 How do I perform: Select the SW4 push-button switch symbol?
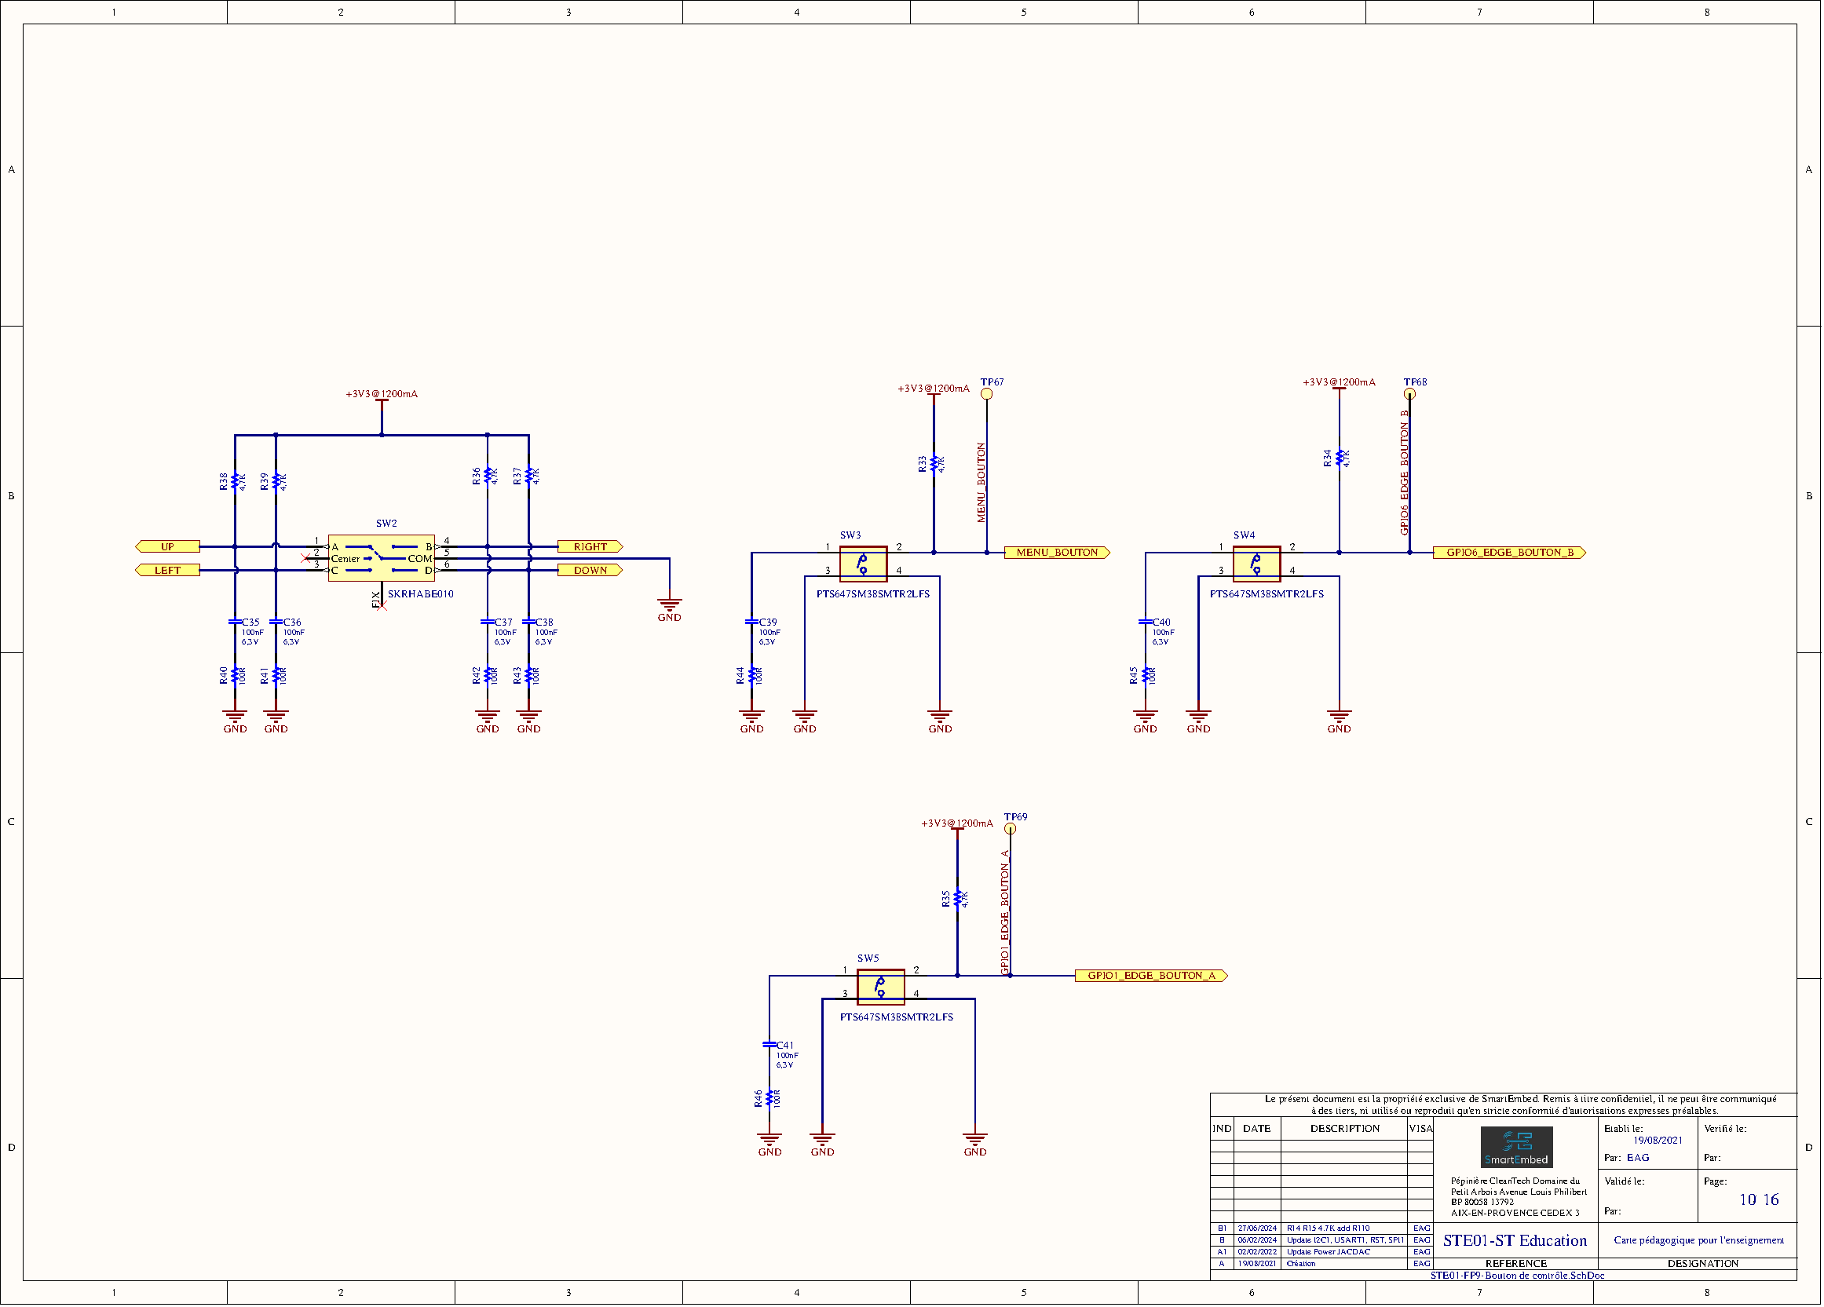[1256, 564]
